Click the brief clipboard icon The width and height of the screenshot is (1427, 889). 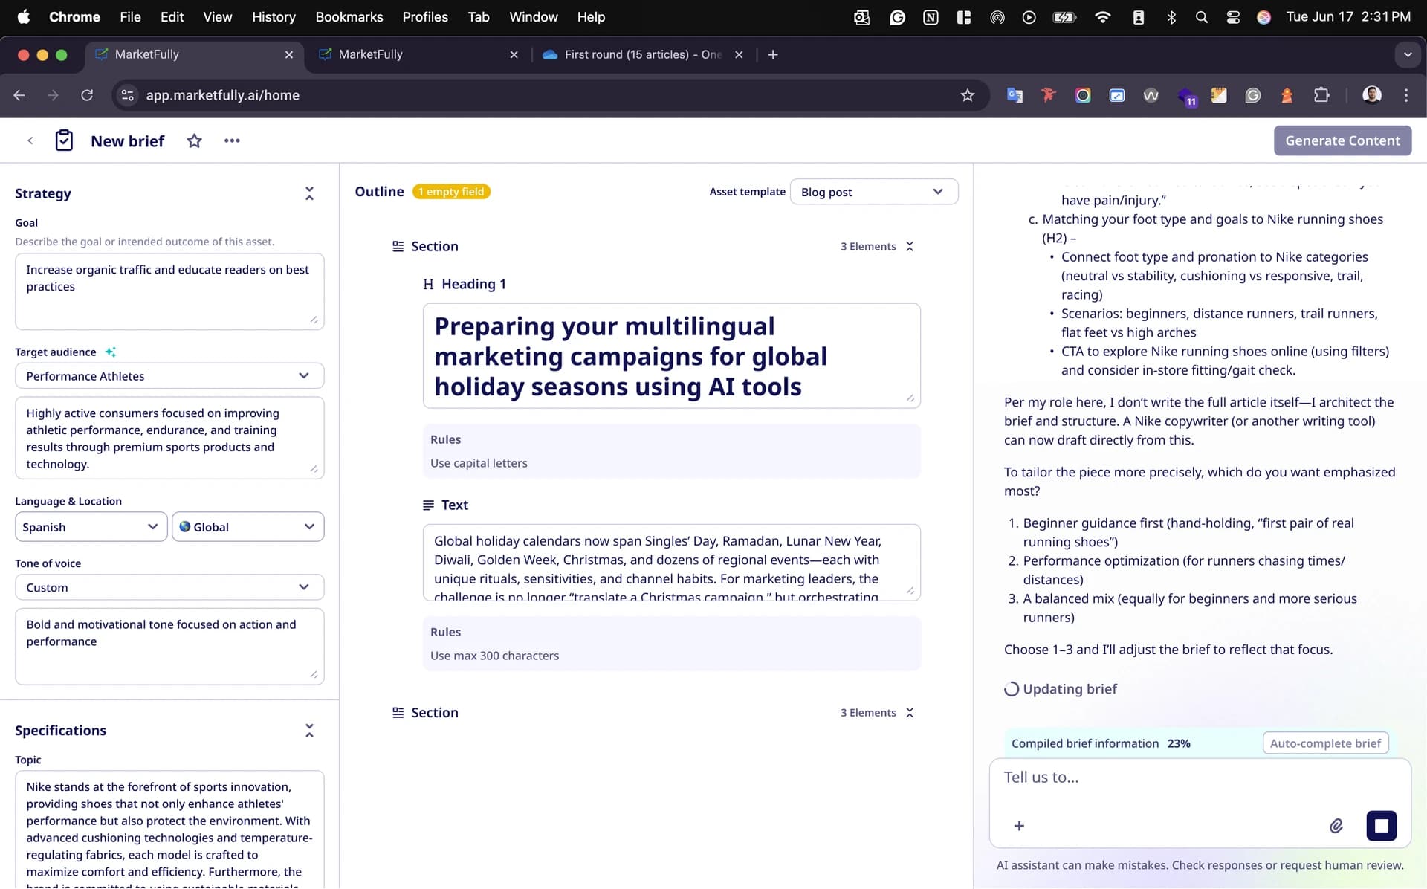(64, 140)
